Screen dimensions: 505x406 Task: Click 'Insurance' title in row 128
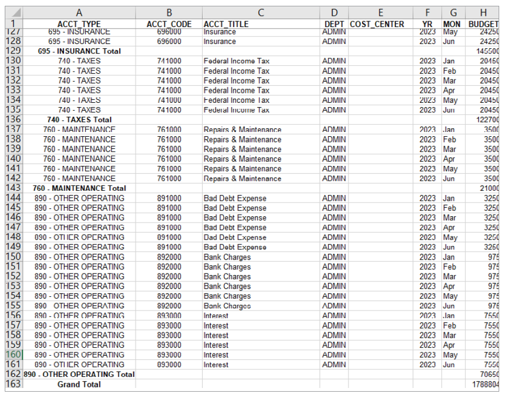tap(261, 41)
